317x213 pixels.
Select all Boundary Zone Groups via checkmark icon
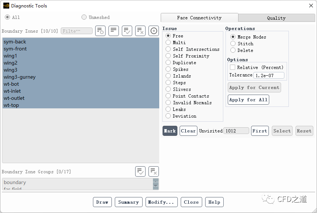(140, 171)
